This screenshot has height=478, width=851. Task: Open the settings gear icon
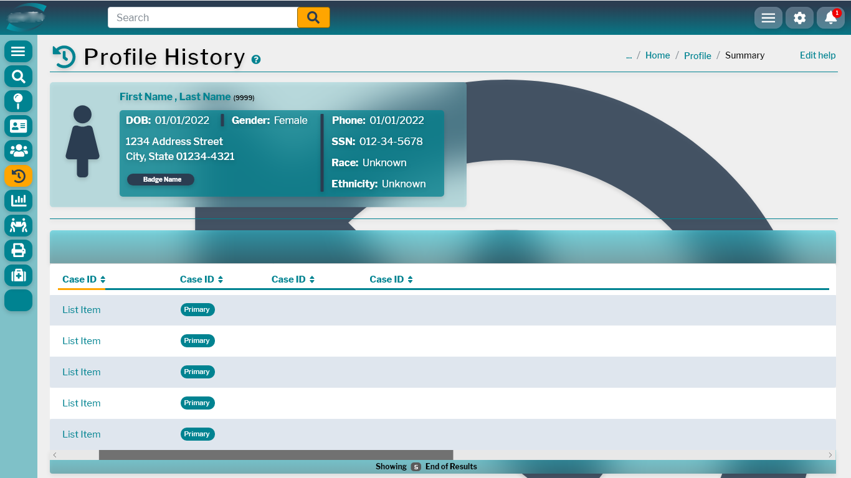[799, 17]
